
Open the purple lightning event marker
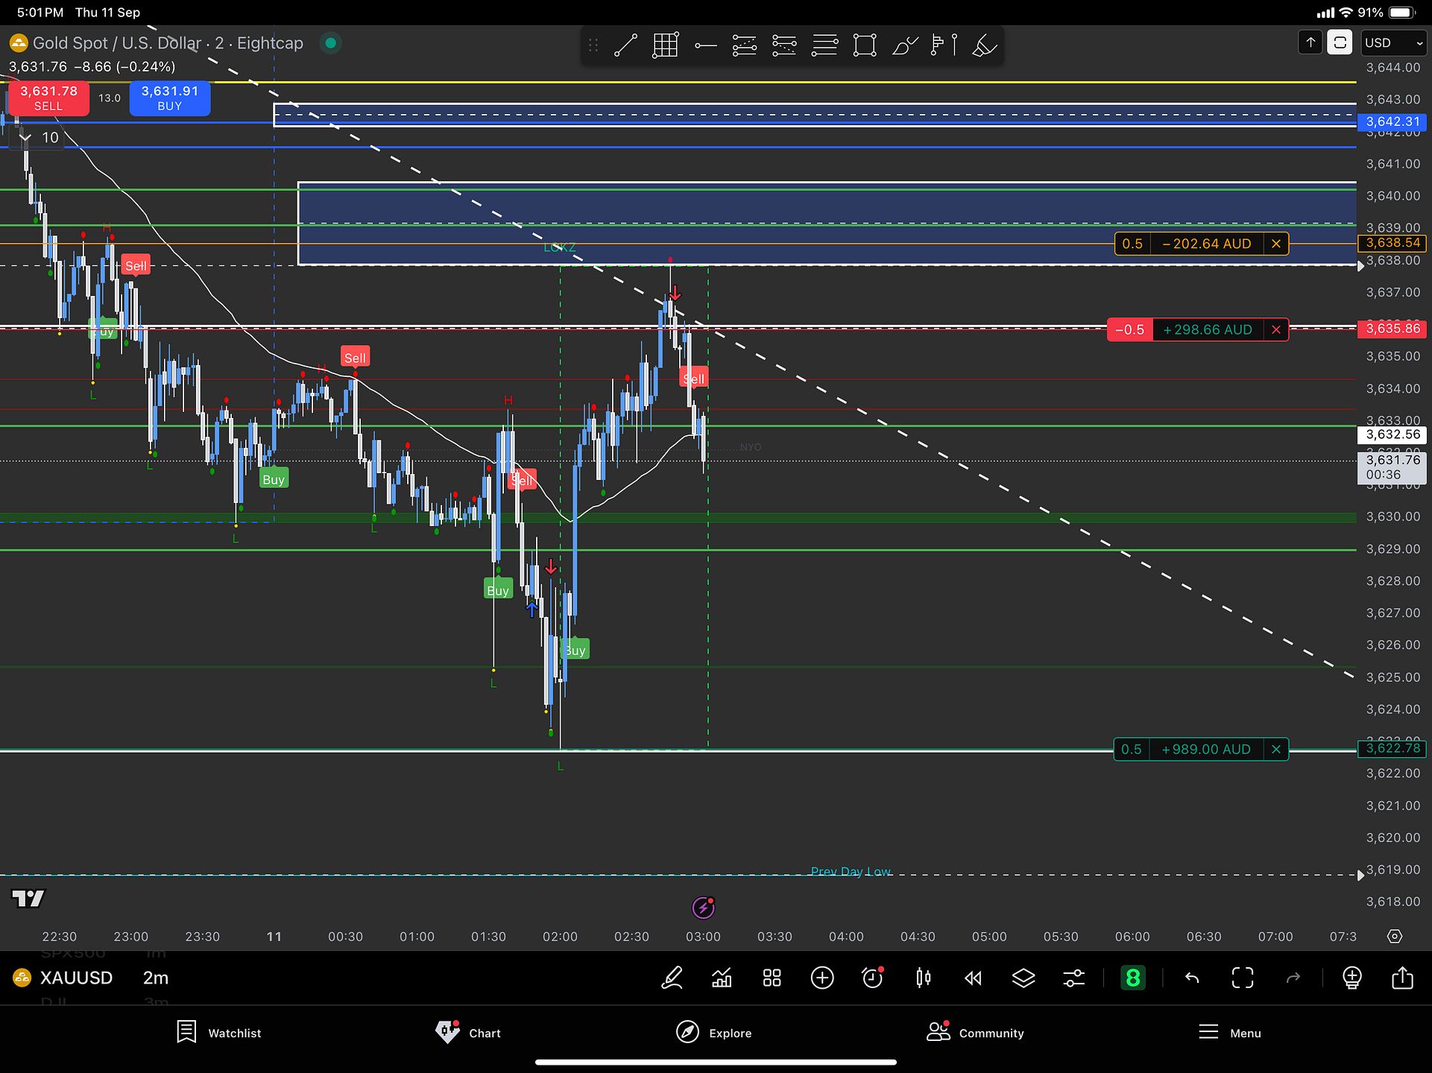[x=704, y=908]
